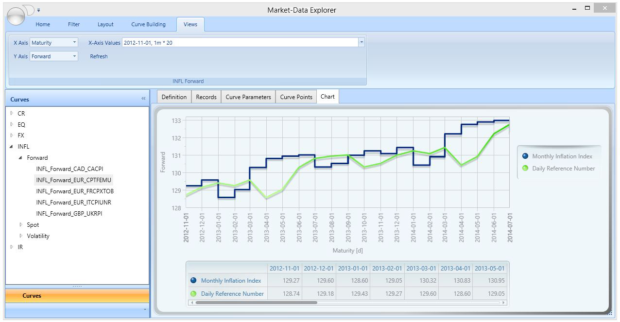The width and height of the screenshot is (620, 322).
Task: Expand the EQ tree node
Action: 12,124
